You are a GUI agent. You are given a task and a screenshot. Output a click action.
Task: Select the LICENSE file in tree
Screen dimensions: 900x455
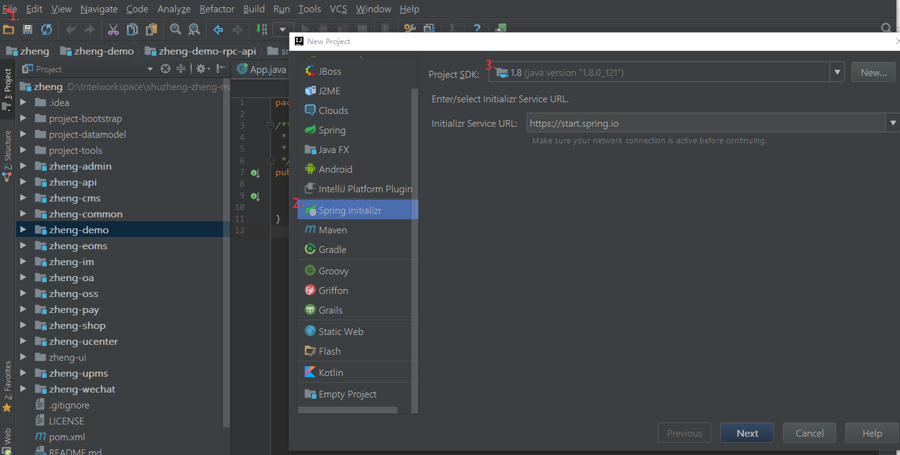coord(59,421)
